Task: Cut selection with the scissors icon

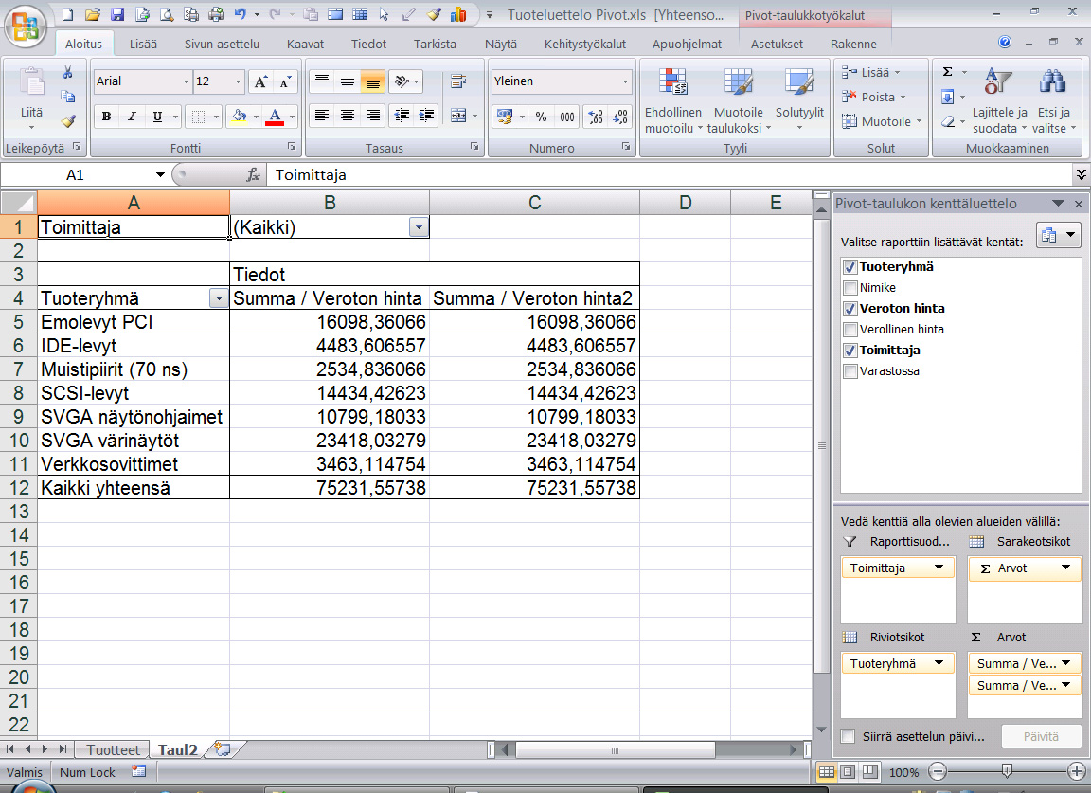Action: [67, 72]
